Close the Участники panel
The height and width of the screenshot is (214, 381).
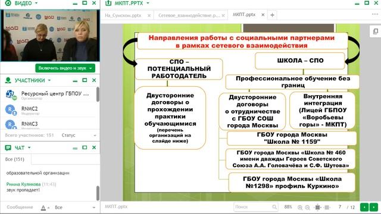pyautogui.click(x=94, y=80)
